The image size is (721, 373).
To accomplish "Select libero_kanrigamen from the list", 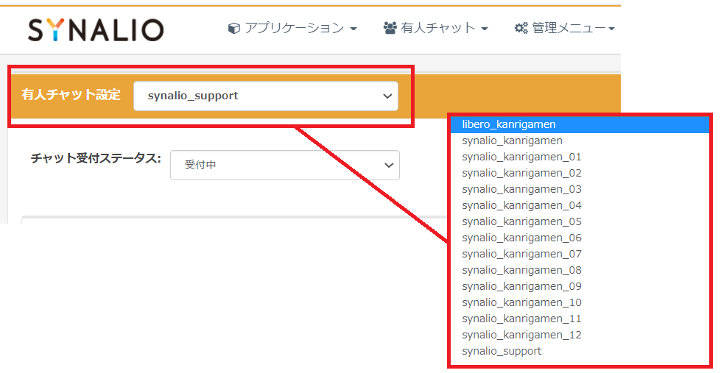I will 580,124.
